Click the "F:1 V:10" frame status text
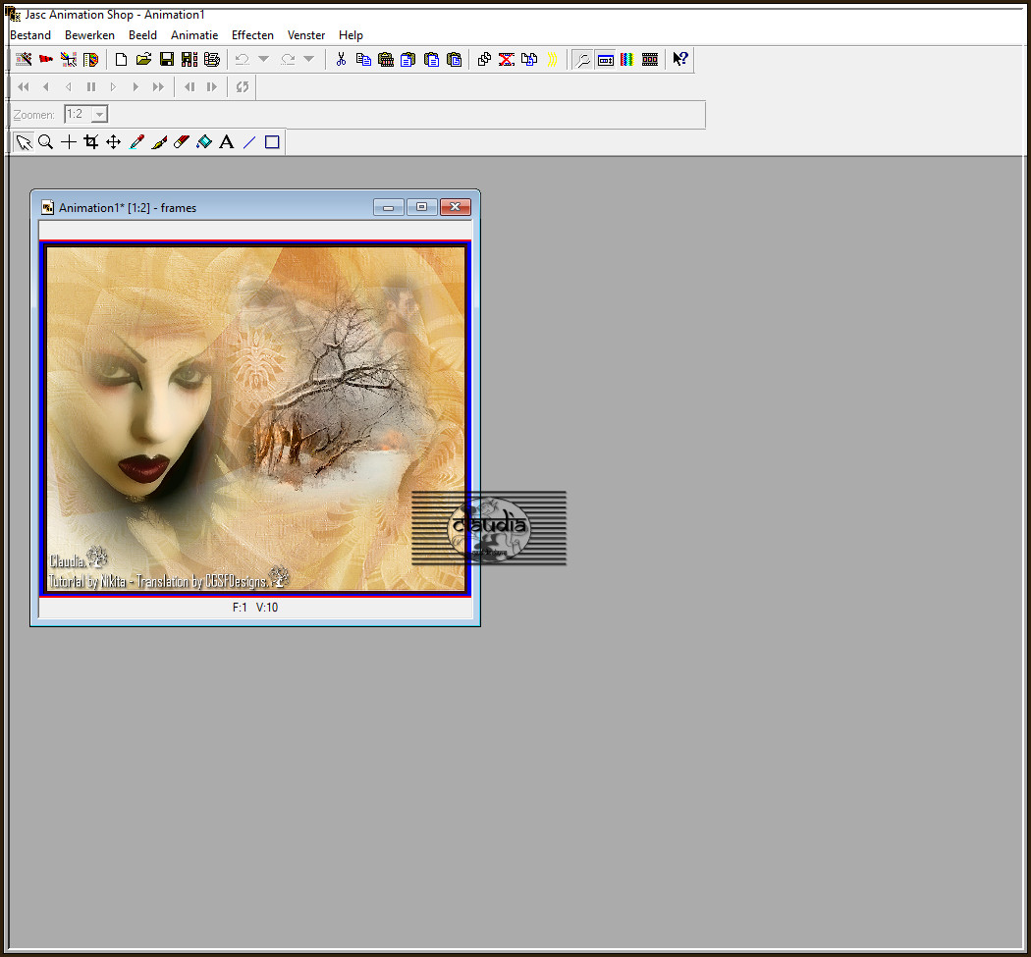This screenshot has height=957, width=1031. click(255, 608)
